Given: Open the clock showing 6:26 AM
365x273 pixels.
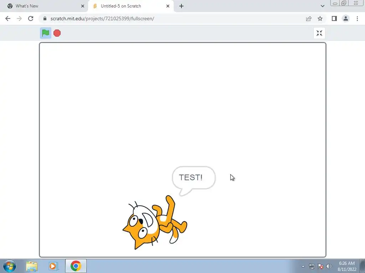Looking at the screenshot, I should coord(346,266).
